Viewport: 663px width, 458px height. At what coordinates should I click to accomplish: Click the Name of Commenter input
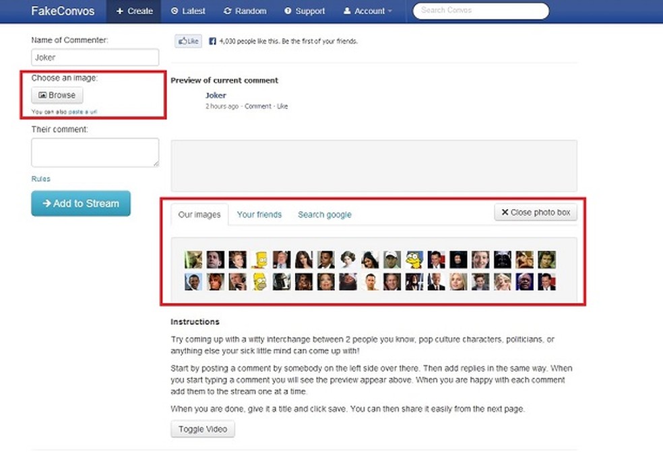(95, 57)
